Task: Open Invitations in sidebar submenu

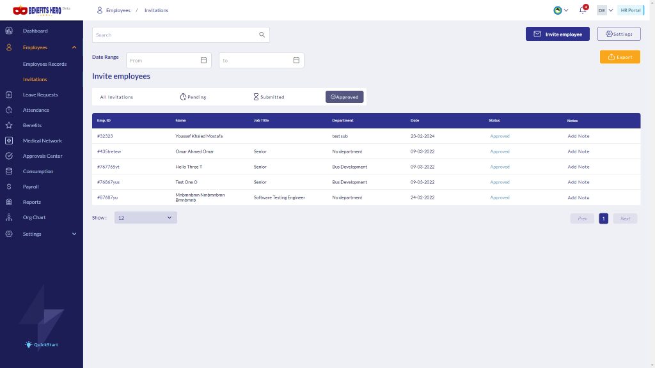Action: 35,79
